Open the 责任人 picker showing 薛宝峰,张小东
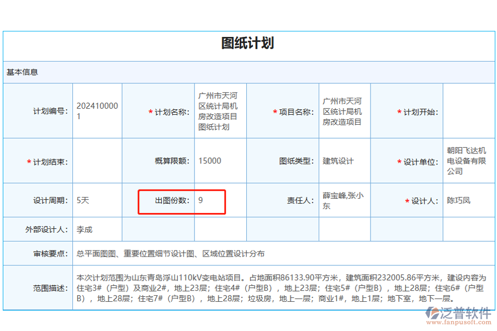This screenshot has width=497, height=331. [344, 200]
